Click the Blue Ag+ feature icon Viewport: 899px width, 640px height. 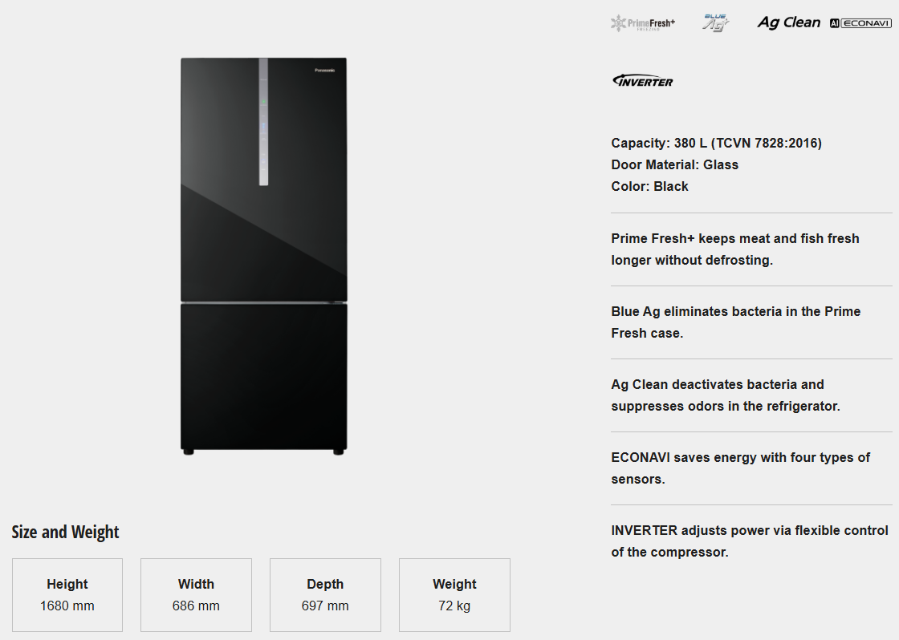[715, 22]
